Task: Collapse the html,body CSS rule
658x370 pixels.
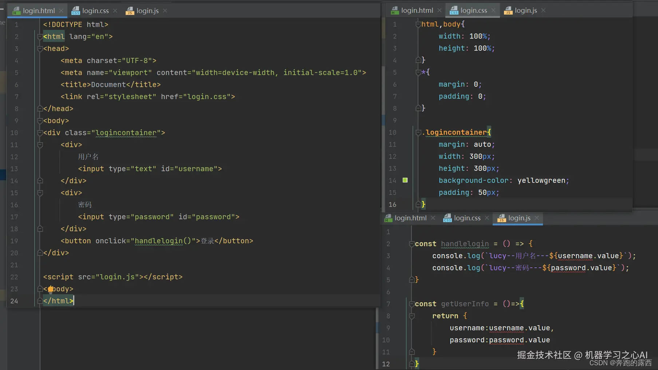Action: point(418,24)
